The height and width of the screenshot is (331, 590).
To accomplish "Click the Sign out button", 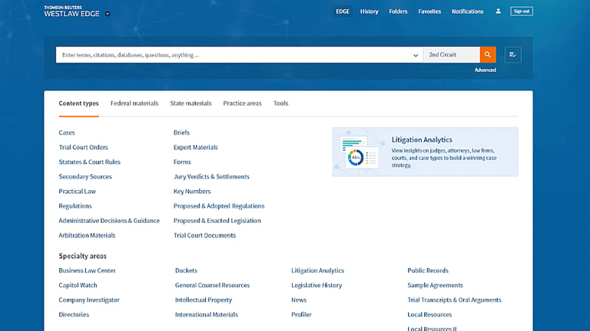I will point(522,11).
